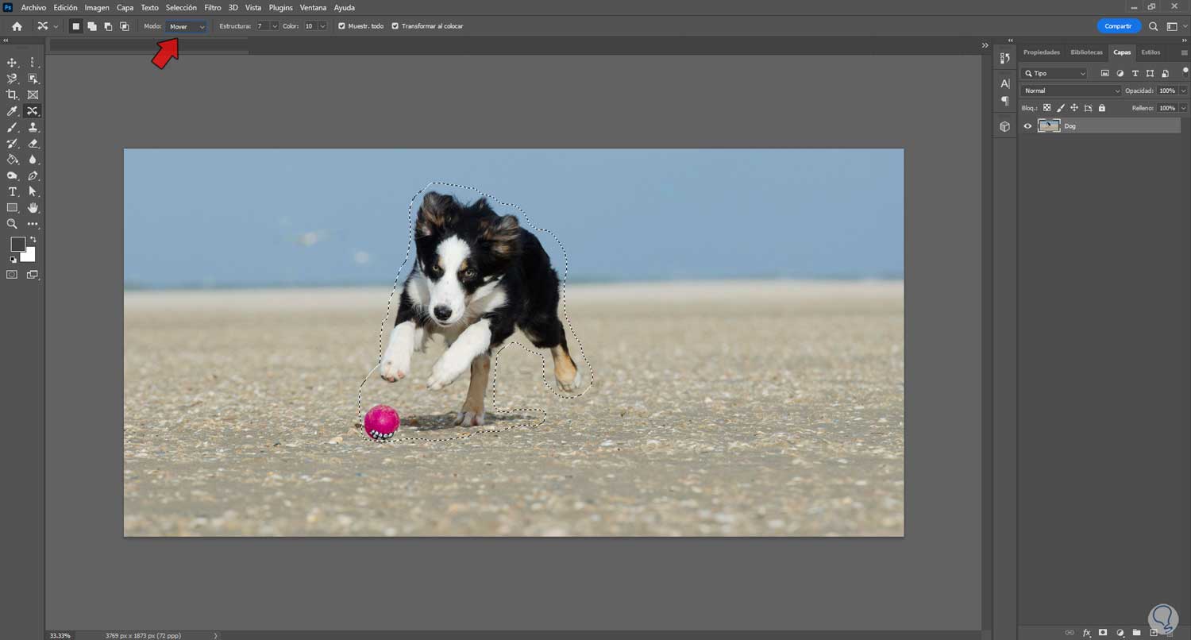Open the Modo dropdown set to Mover
The height and width of the screenshot is (640, 1191).
(x=187, y=26)
